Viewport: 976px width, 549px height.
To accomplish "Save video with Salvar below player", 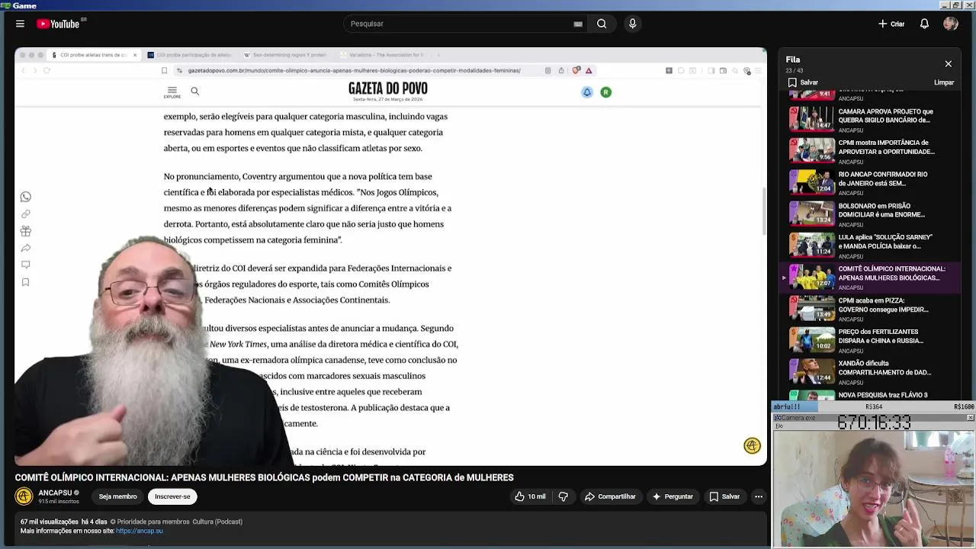I will point(724,496).
